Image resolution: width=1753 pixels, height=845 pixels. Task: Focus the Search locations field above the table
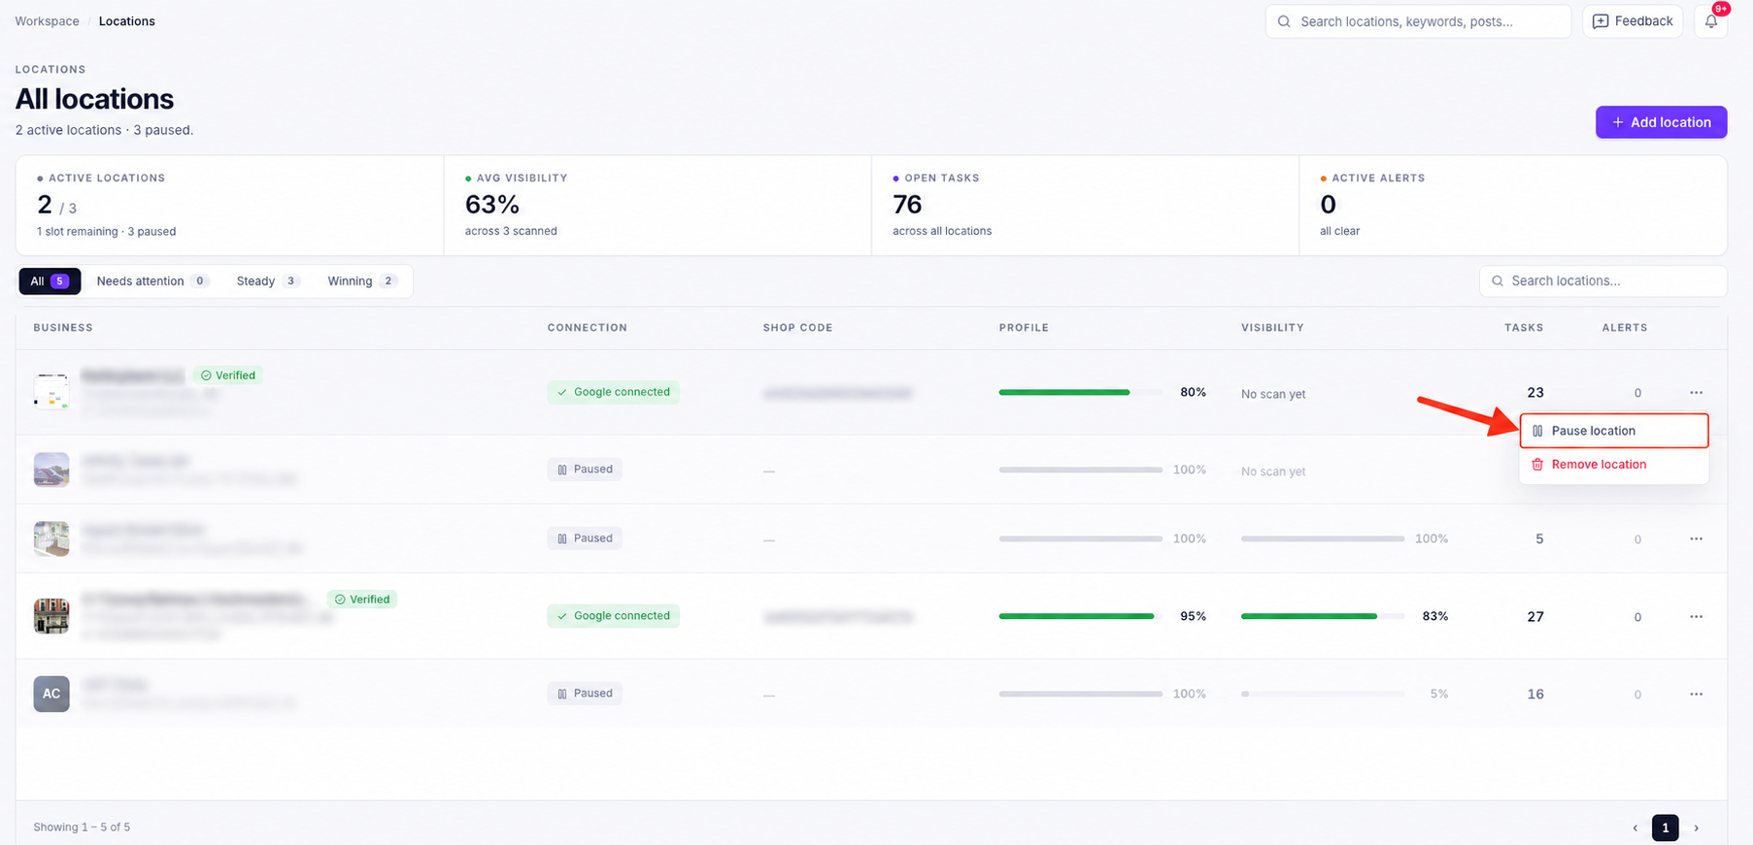1602,281
